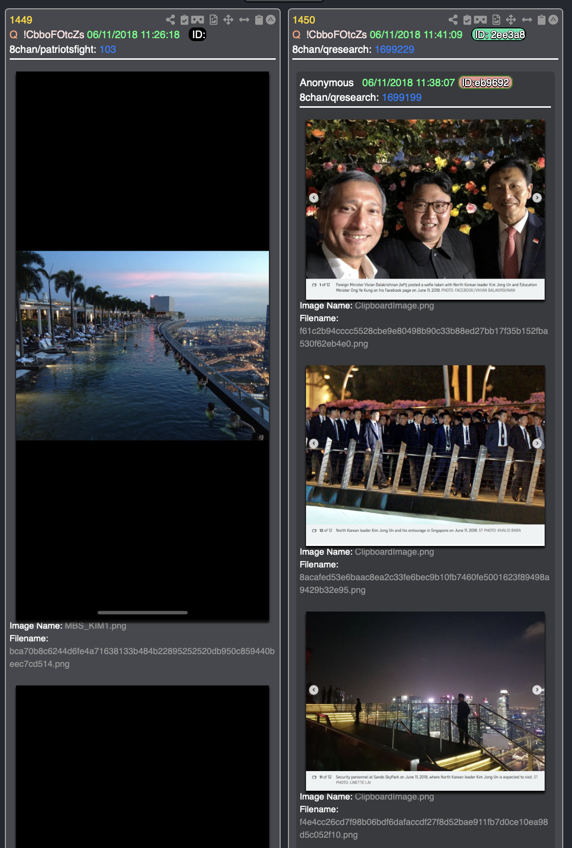Click the VR goggles icon on post 1450
This screenshot has width=572, height=848.
[x=481, y=20]
